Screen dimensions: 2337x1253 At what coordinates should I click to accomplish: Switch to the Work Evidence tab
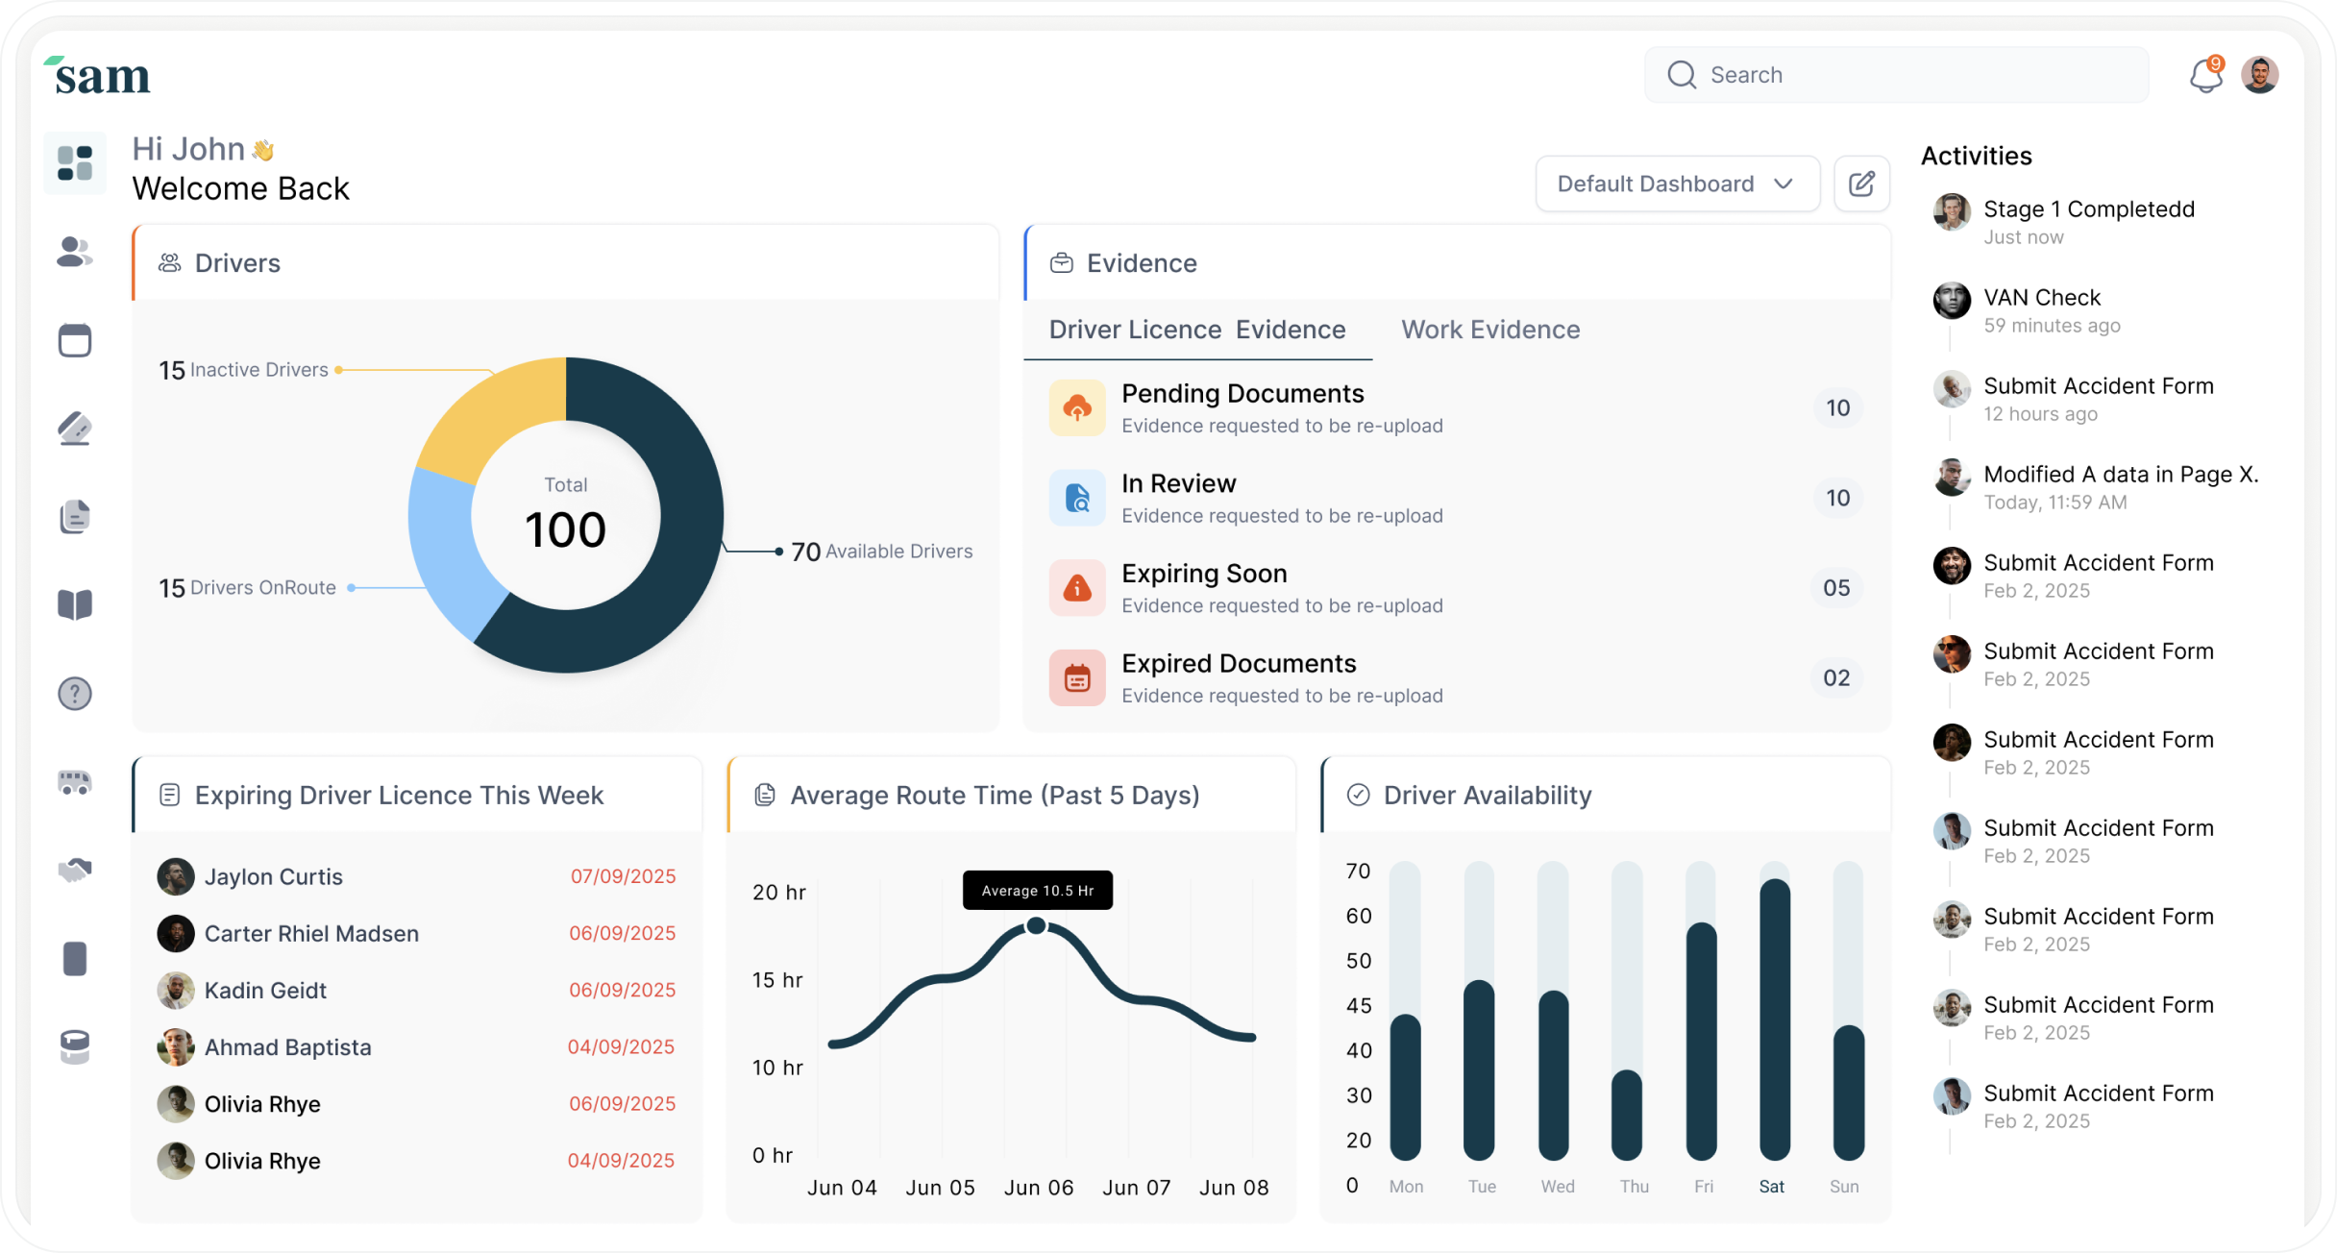click(x=1489, y=330)
